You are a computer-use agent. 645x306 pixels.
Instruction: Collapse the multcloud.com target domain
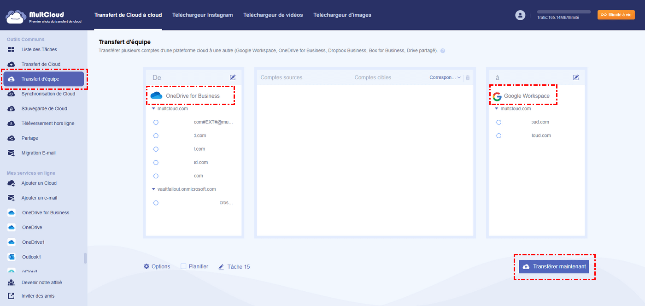[x=496, y=109]
